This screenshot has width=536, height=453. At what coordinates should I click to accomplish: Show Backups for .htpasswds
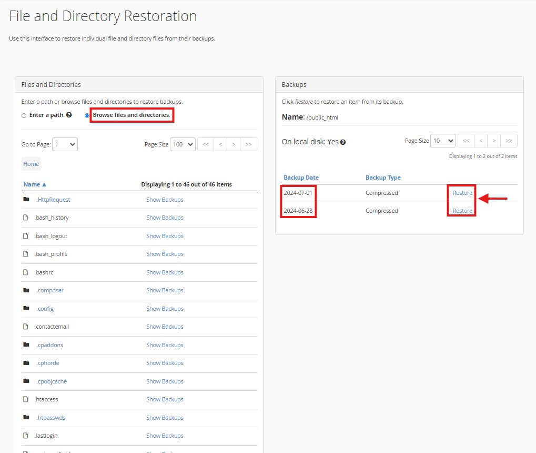pos(165,417)
